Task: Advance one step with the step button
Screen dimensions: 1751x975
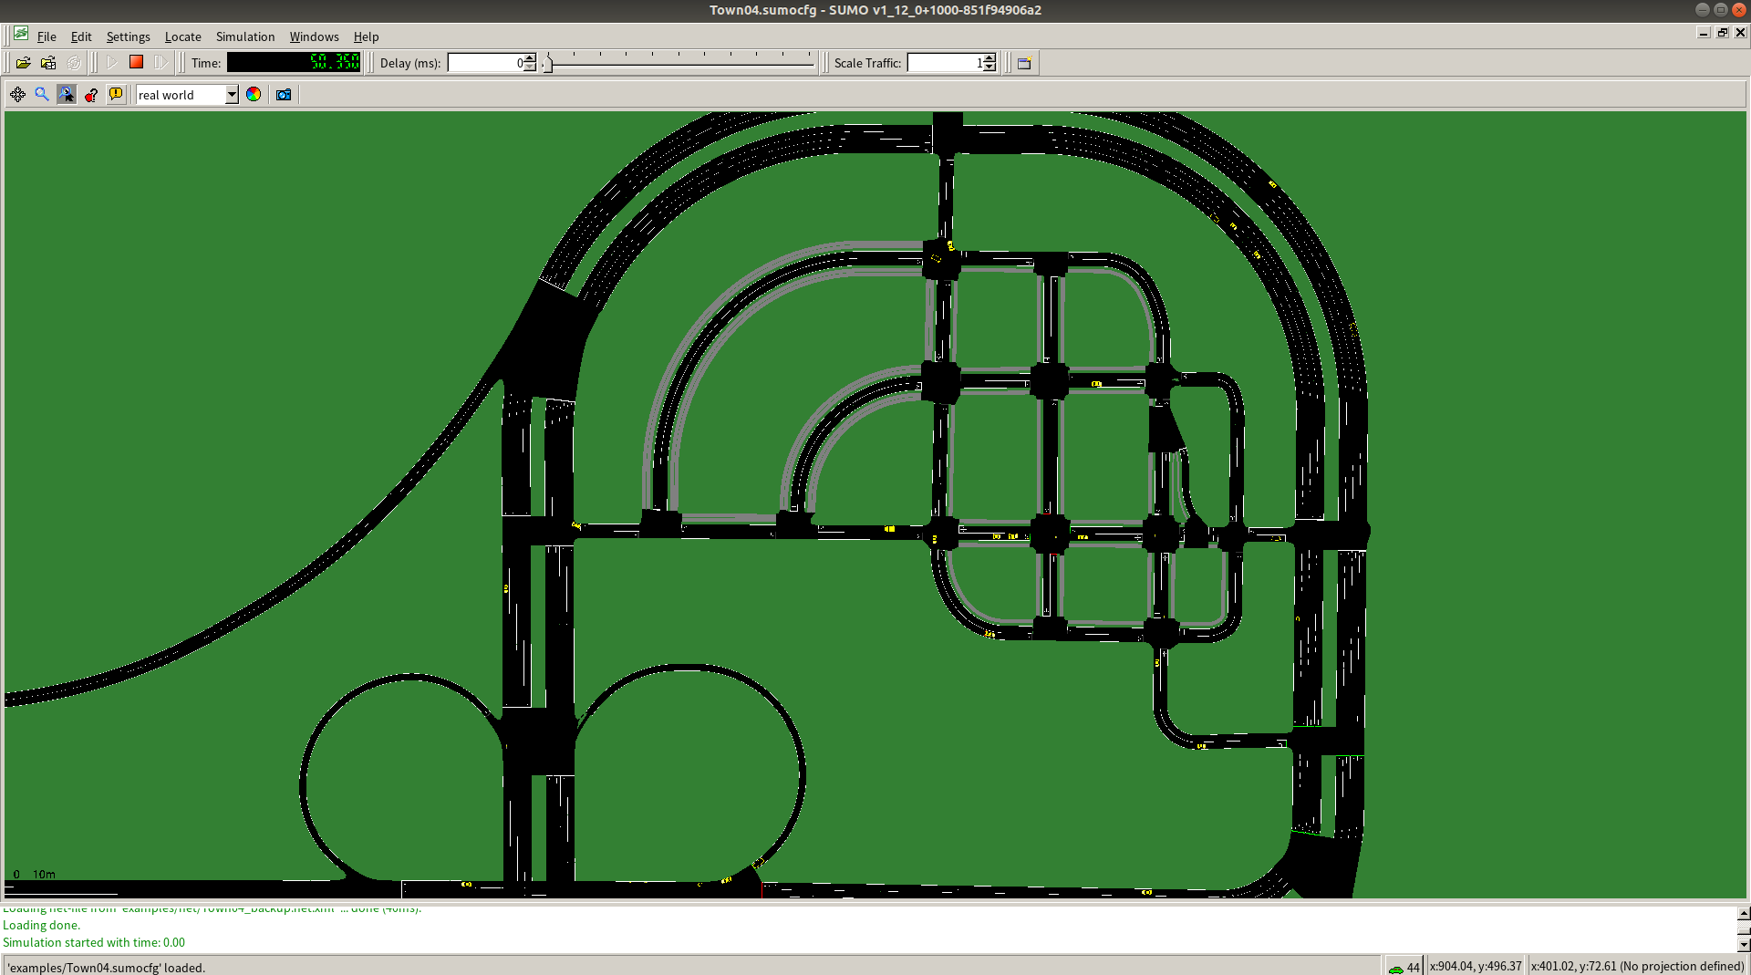Action: pyautogui.click(x=161, y=63)
